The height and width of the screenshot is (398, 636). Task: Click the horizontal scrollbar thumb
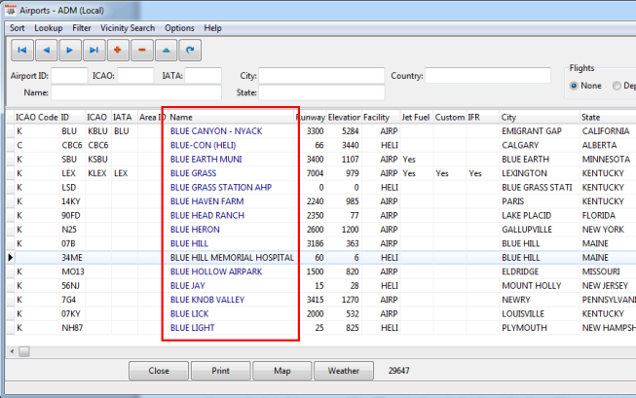(24, 351)
